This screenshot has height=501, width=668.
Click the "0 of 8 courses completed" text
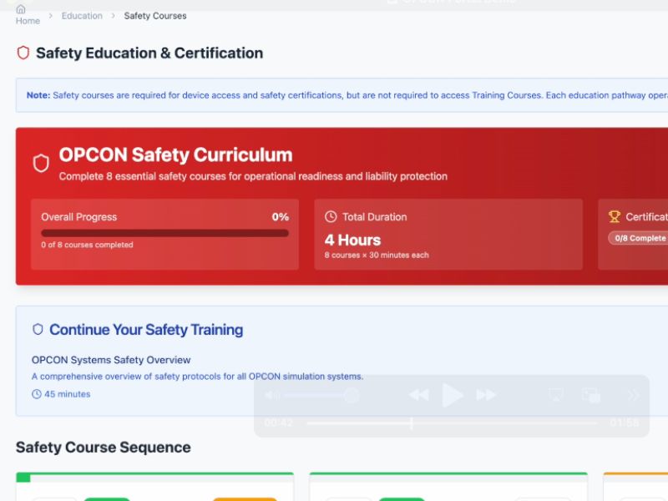(x=88, y=245)
